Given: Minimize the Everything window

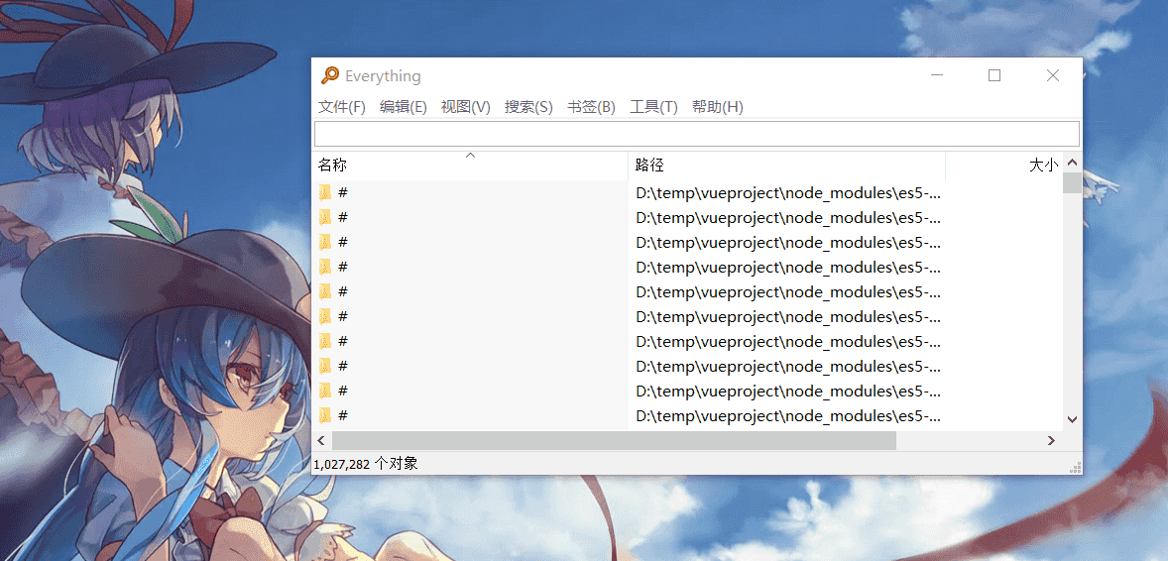Looking at the screenshot, I should pyautogui.click(x=937, y=75).
